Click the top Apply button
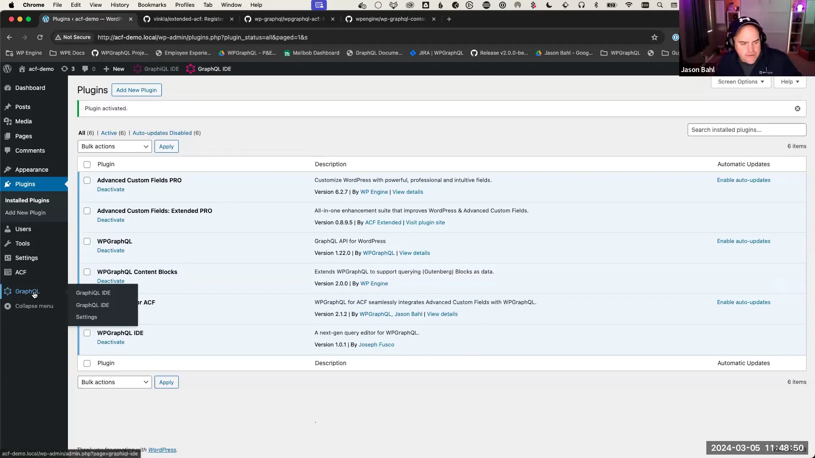 (166, 146)
